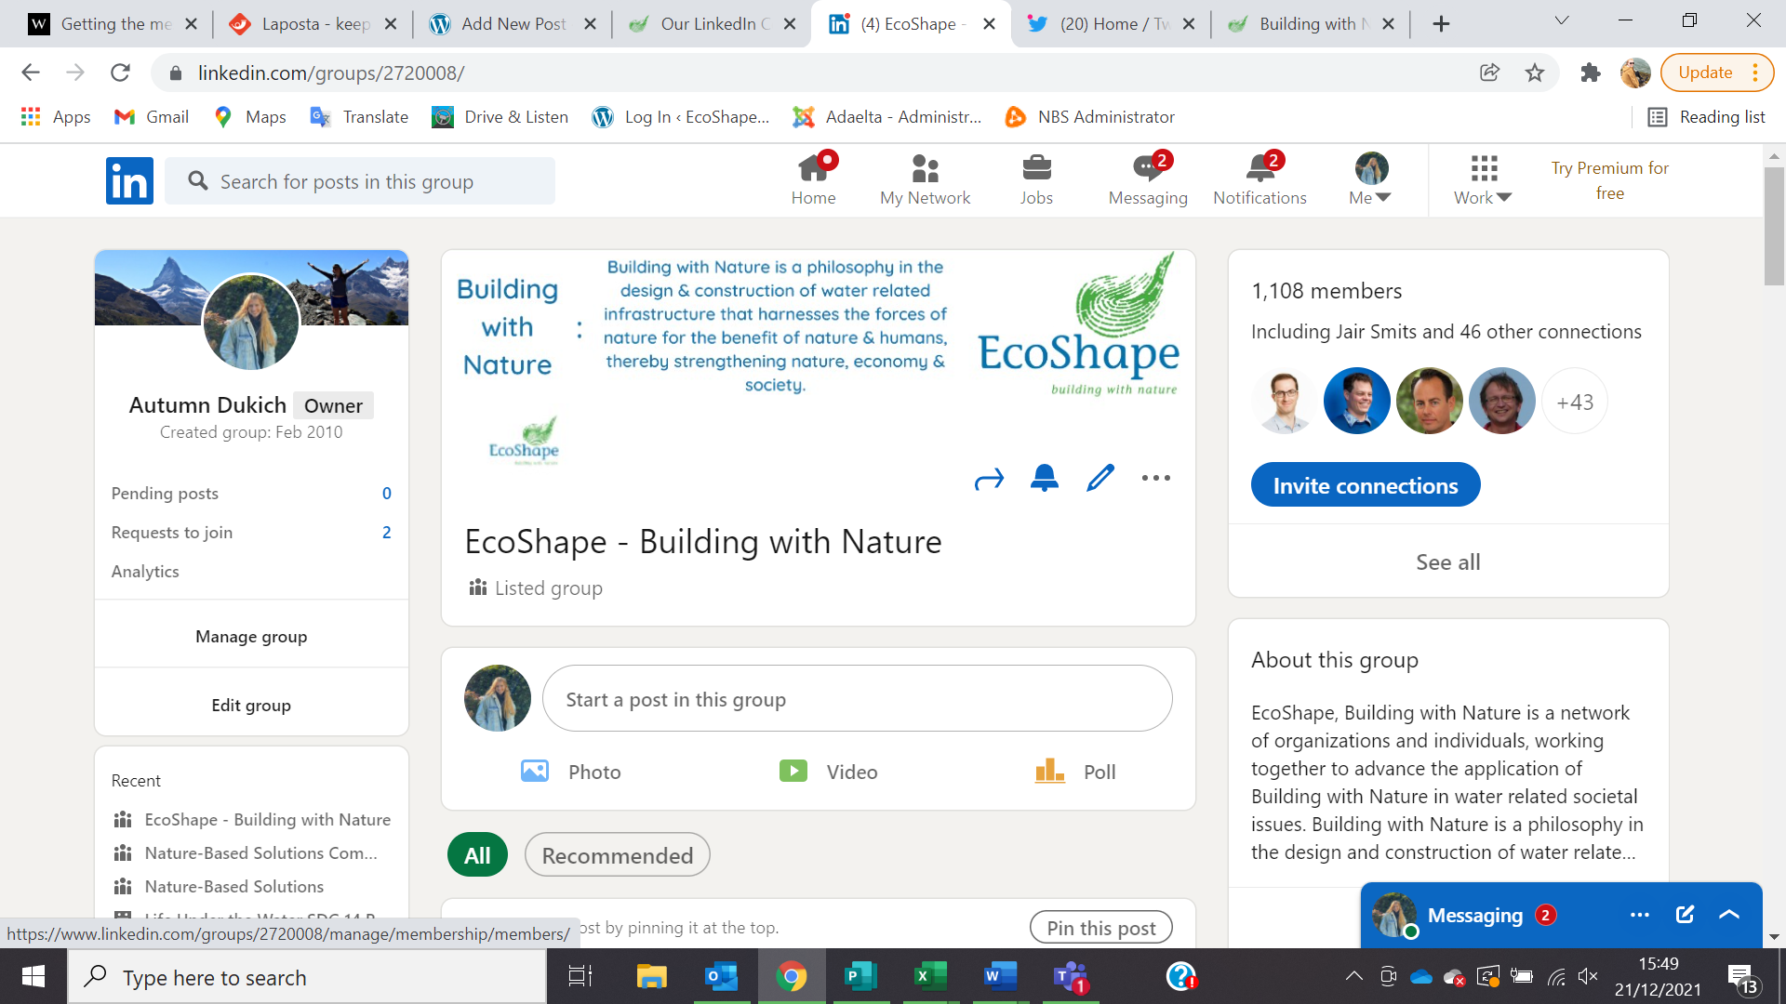This screenshot has height=1004, width=1786.
Task: Expand the Me profile menu
Action: [x=1370, y=179]
